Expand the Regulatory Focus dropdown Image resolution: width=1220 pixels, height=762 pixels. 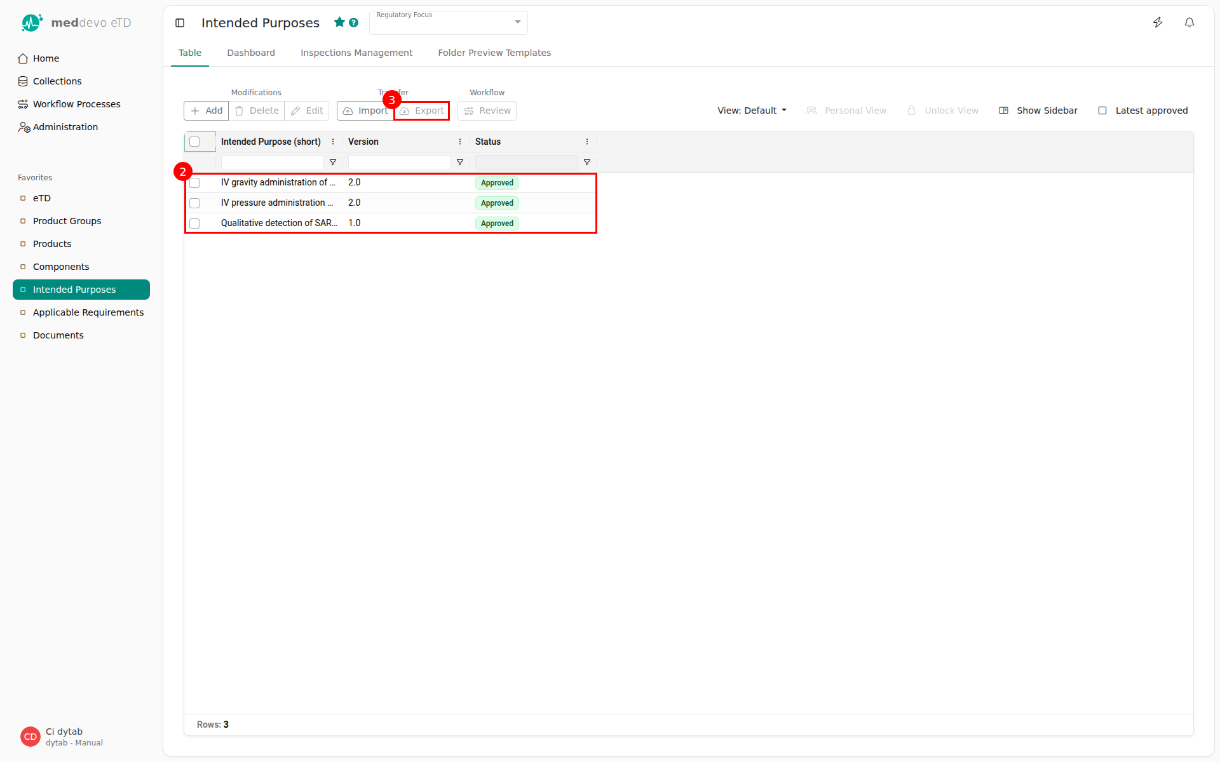coord(517,22)
